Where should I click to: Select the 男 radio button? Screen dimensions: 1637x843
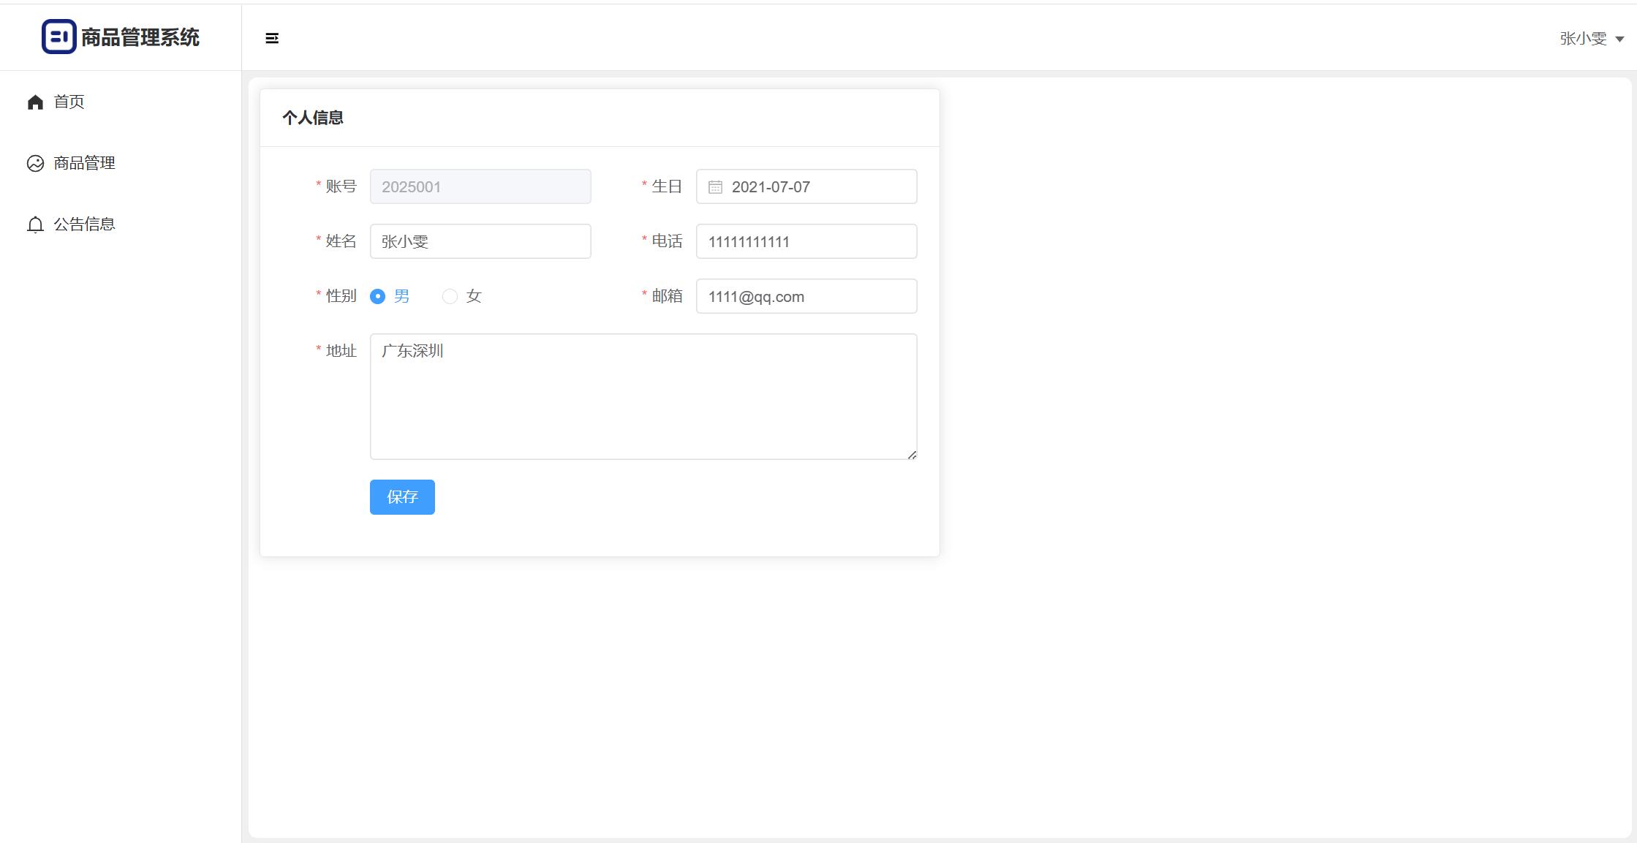click(377, 296)
